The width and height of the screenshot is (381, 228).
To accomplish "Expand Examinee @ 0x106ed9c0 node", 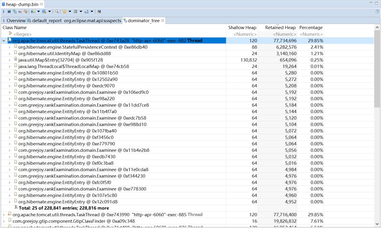I will point(9,92).
